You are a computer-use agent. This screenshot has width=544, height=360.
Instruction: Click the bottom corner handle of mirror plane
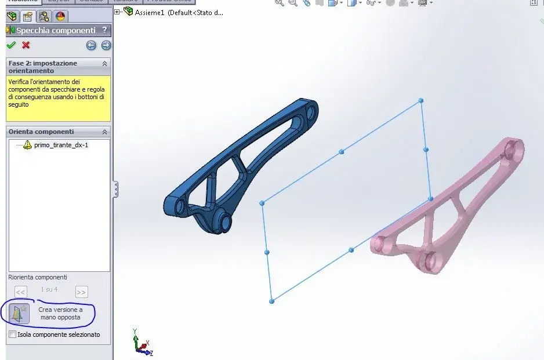271,301
